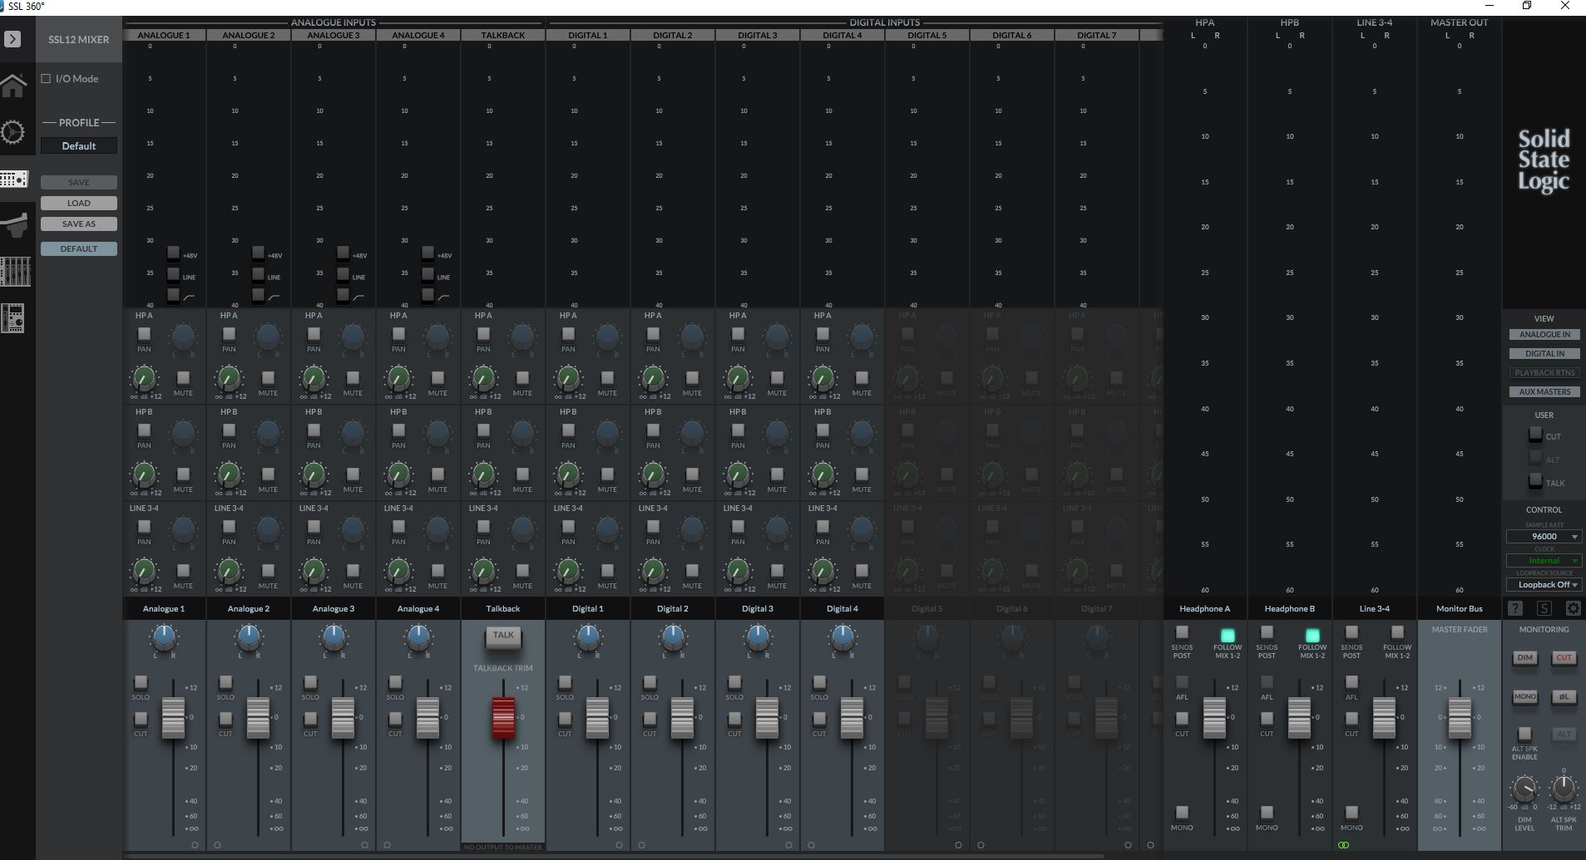Switch to the DIGITAL IN view
The height and width of the screenshot is (860, 1586).
pyautogui.click(x=1543, y=352)
